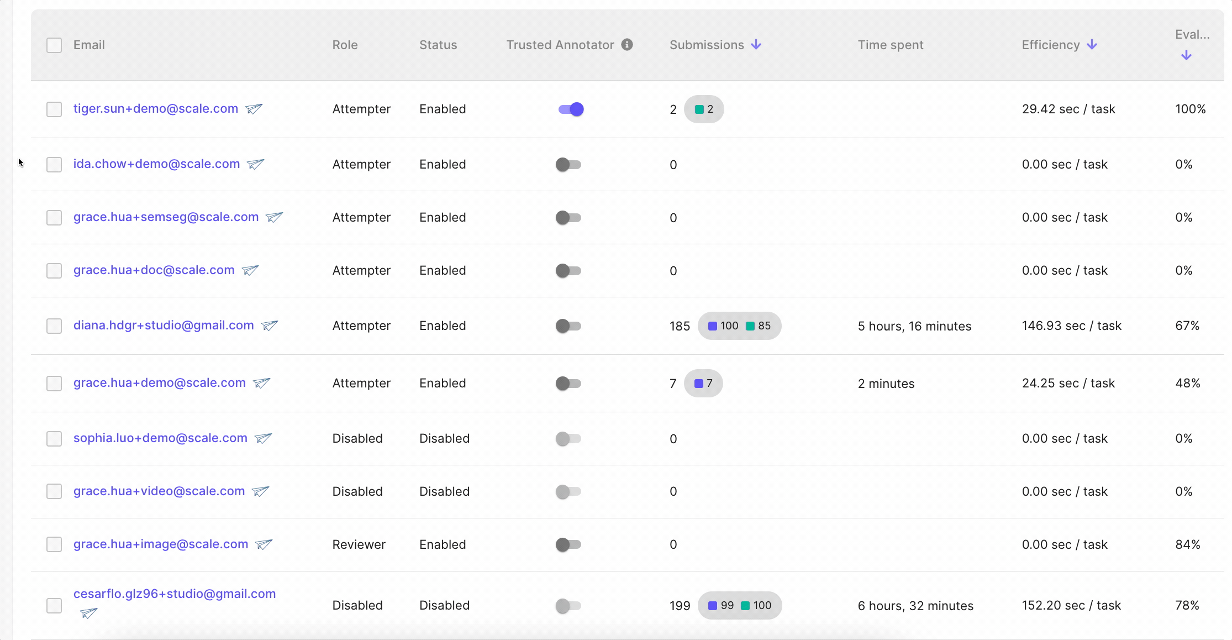Click the 100 purple submissions badge for diana
1232x640 pixels.
point(723,326)
